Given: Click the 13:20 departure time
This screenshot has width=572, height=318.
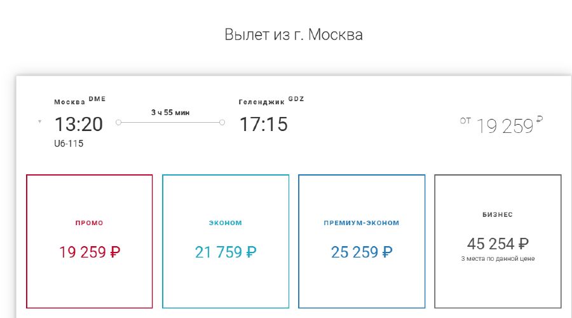Looking at the screenshot, I should tap(78, 124).
